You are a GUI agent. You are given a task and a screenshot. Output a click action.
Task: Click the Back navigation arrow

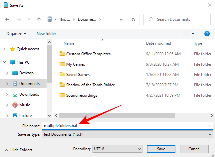click(8, 19)
